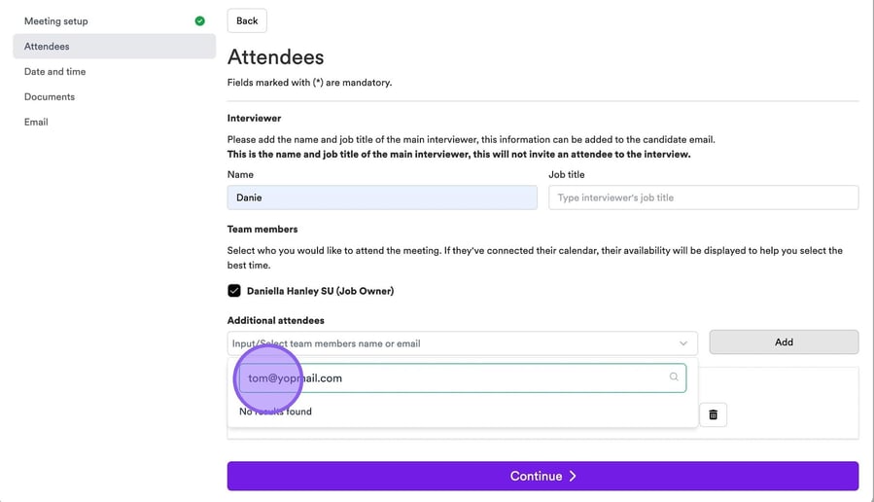Toggle the Daniella Hanley SU checkbox
Image resolution: width=874 pixels, height=502 pixels.
pos(234,291)
